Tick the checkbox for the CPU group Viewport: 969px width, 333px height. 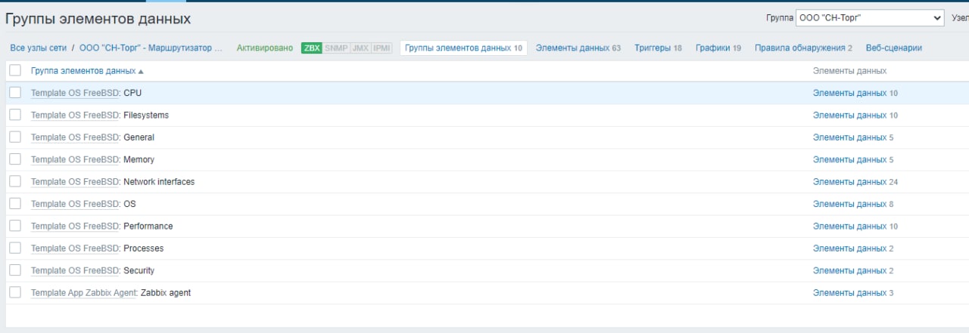point(15,93)
